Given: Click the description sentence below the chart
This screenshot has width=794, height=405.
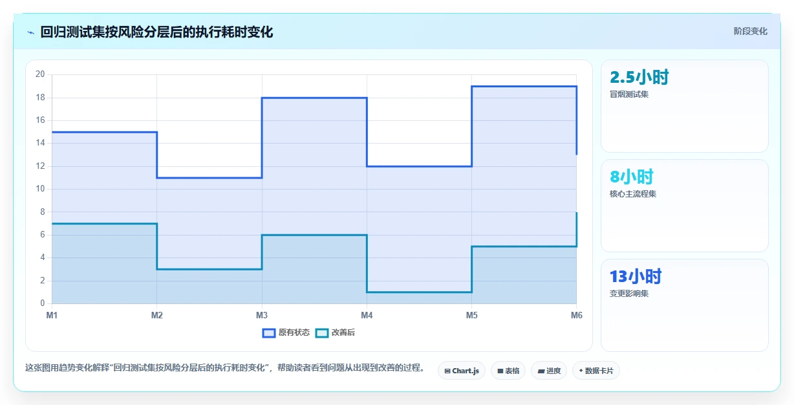Looking at the screenshot, I should pos(225,368).
